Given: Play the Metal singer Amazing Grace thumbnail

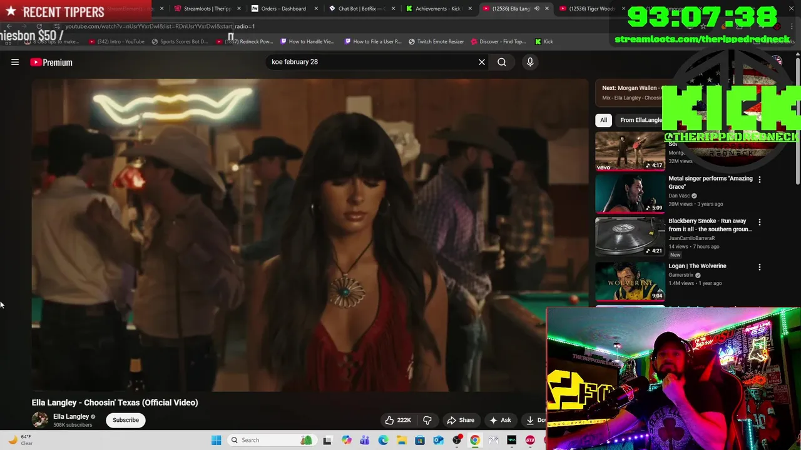Looking at the screenshot, I should [x=630, y=194].
